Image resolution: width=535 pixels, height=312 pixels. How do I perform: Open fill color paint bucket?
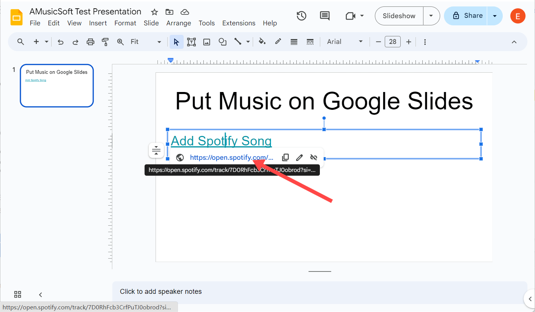pos(262,42)
